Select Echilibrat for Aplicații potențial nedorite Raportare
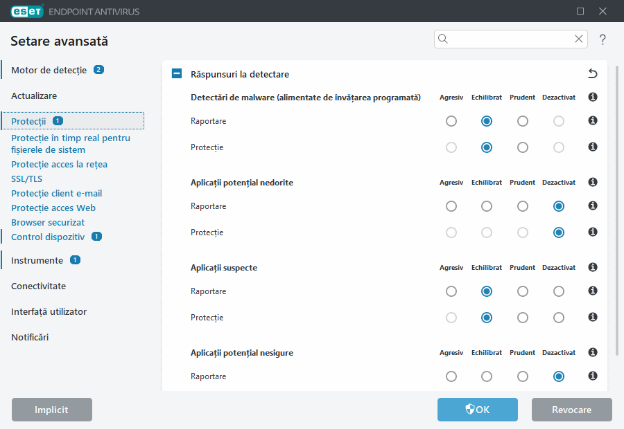This screenshot has width=624, height=429. (x=487, y=206)
